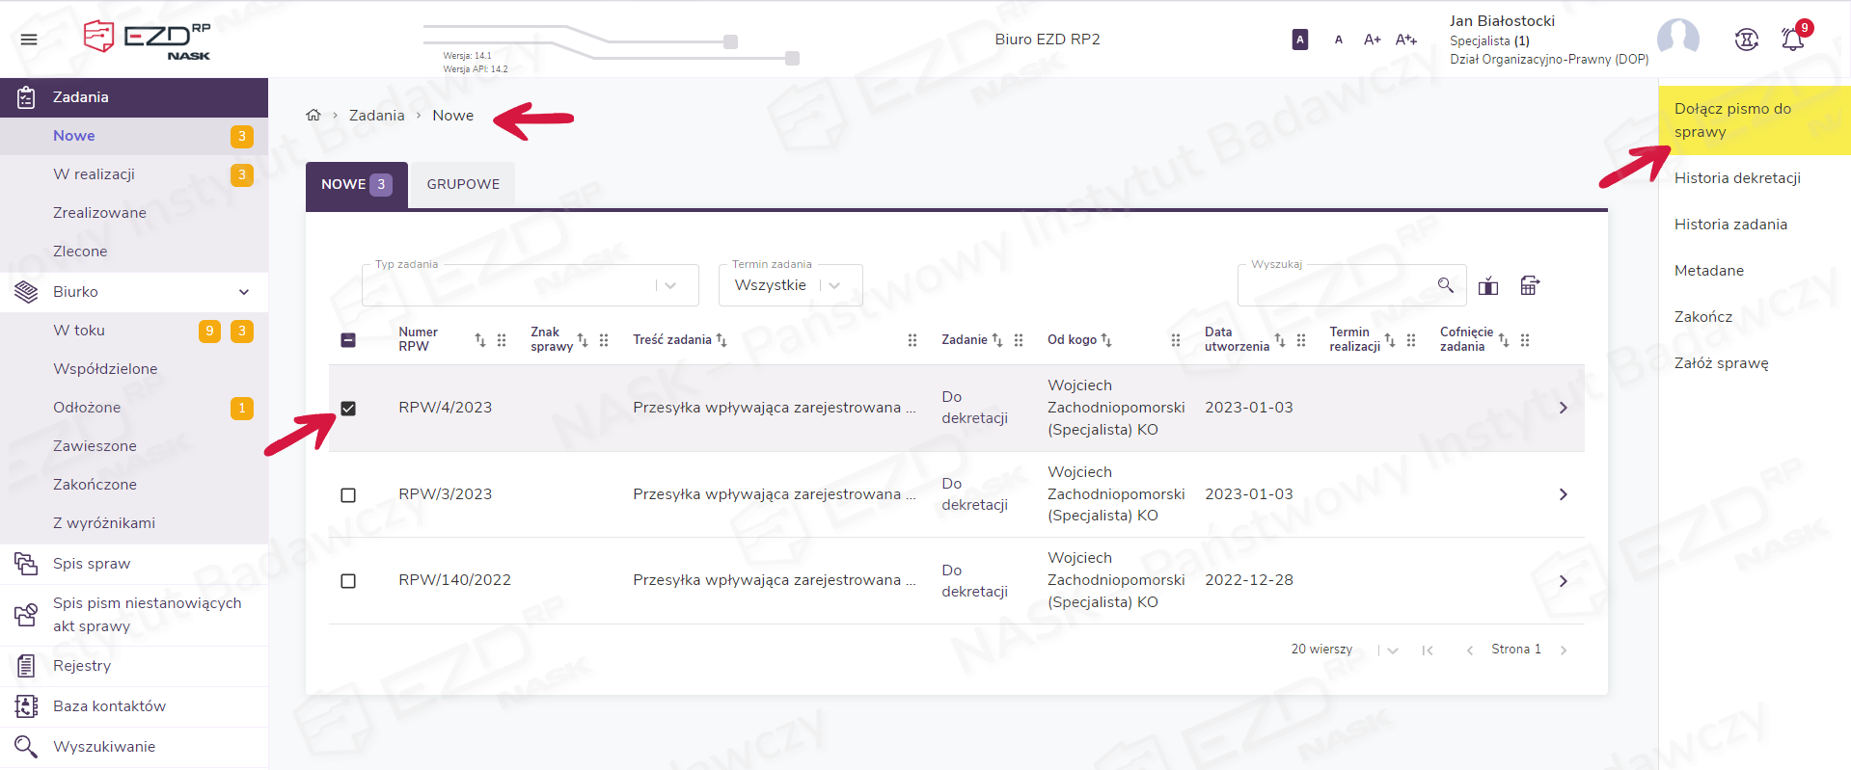Select the RPW/140/2022 row checkbox

click(x=348, y=581)
